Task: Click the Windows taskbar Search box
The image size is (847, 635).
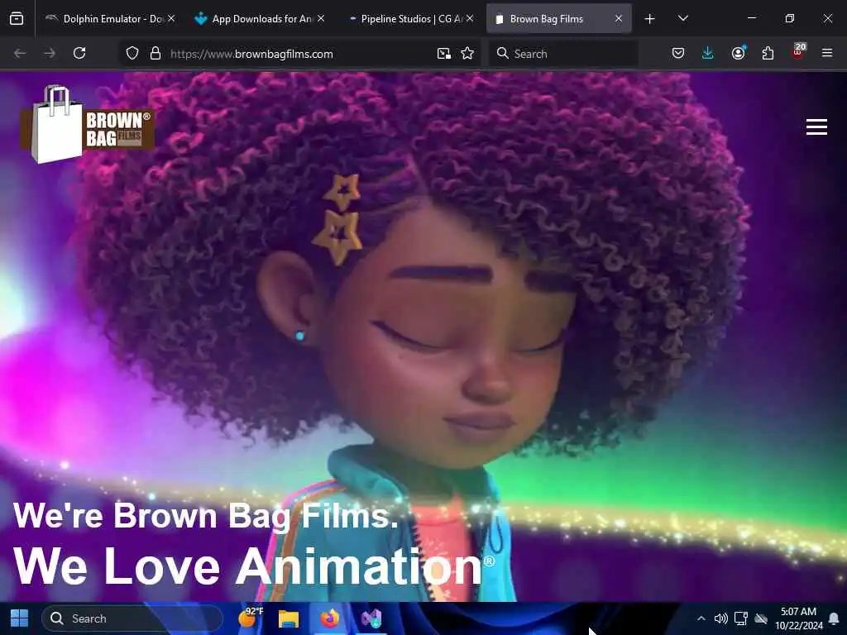Action: click(132, 618)
